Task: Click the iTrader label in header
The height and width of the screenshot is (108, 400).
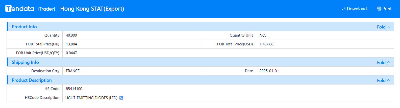Action: pyautogui.click(x=46, y=9)
